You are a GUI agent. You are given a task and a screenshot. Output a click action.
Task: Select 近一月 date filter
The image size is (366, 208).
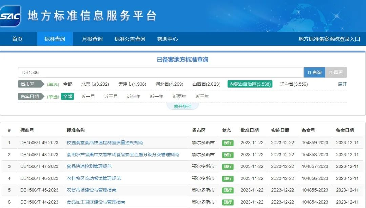(x=88, y=96)
